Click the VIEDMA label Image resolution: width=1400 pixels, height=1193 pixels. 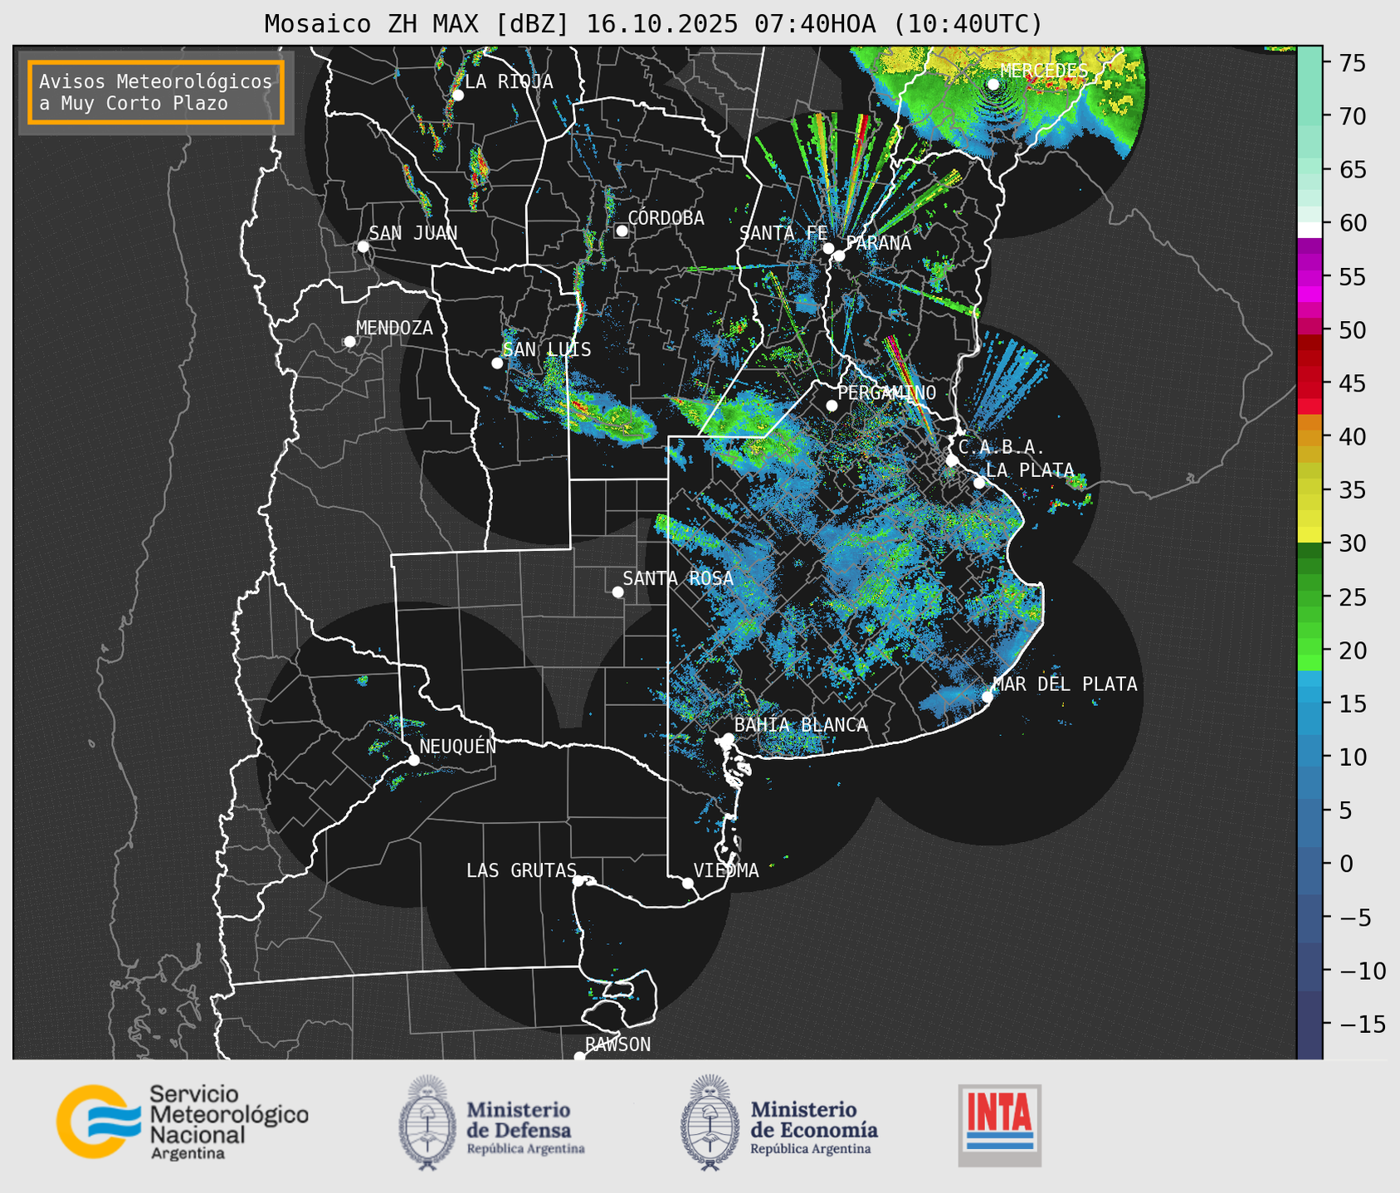(x=726, y=870)
